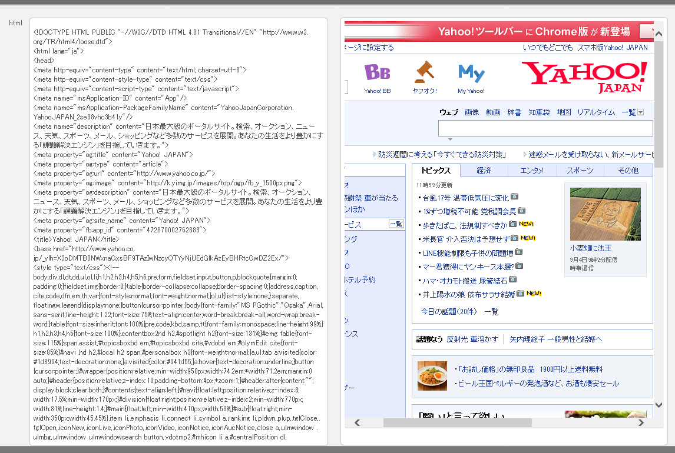Open 反射光 車溶かす trending link
Screen dimensions: 675x453
pyautogui.click(x=472, y=339)
